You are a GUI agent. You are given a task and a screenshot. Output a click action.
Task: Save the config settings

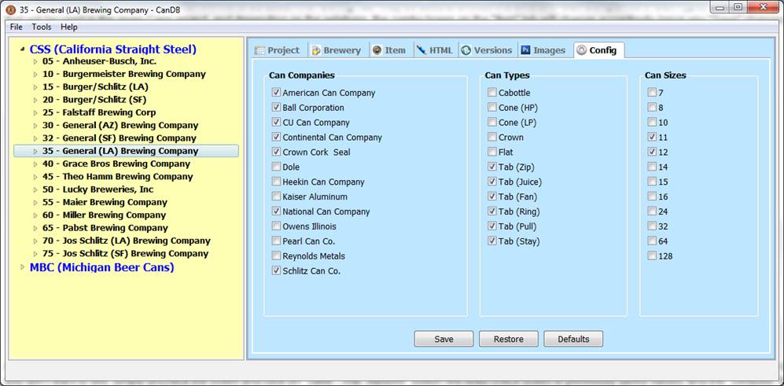pyautogui.click(x=444, y=339)
